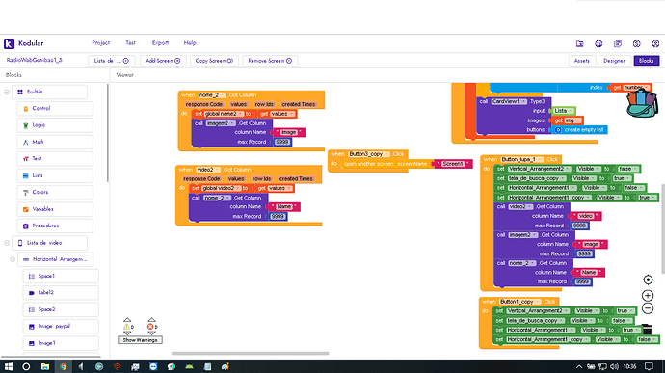Collapse the Horizontal Arrangem... tree node
This screenshot has height=373, width=665.
click(x=13, y=259)
